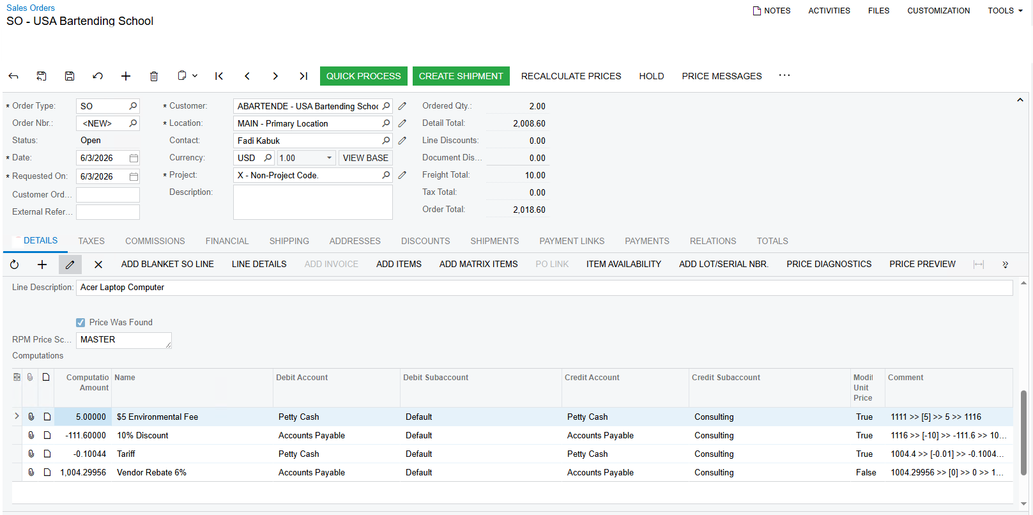This screenshot has height=515, width=1033.
Task: Edit the Customer with pencil icon
Action: click(x=402, y=106)
